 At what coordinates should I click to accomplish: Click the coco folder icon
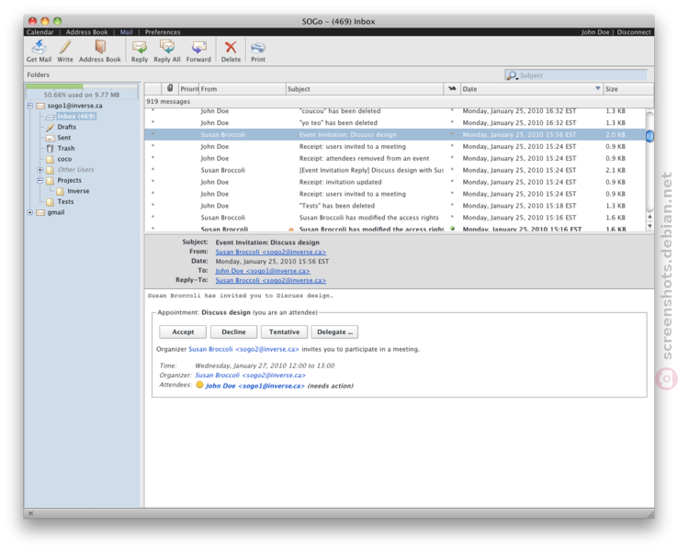tap(51, 159)
